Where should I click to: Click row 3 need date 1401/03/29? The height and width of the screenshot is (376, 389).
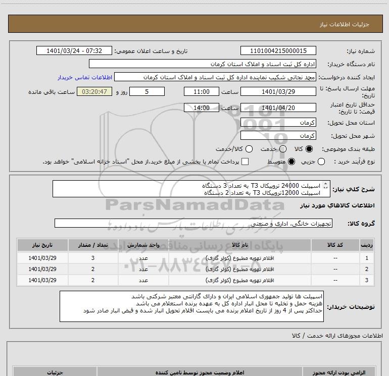pos(42,280)
